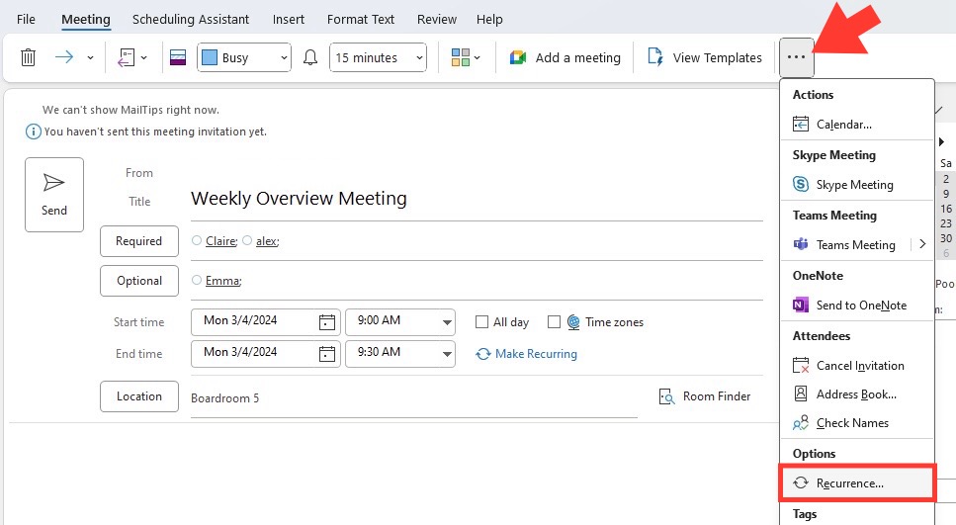Open Address Book... from the menu
956x525 pixels.
(857, 394)
